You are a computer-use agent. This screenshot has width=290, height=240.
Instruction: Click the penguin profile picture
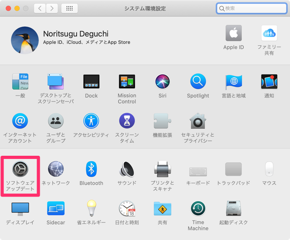coord(25,40)
